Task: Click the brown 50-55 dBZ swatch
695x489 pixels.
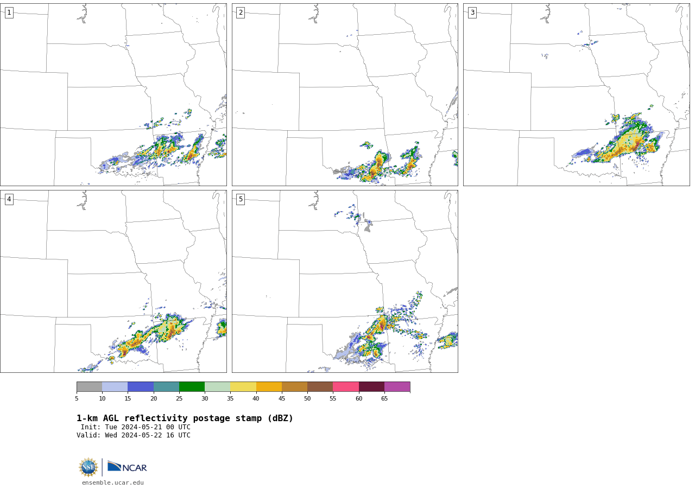Action: click(x=320, y=386)
